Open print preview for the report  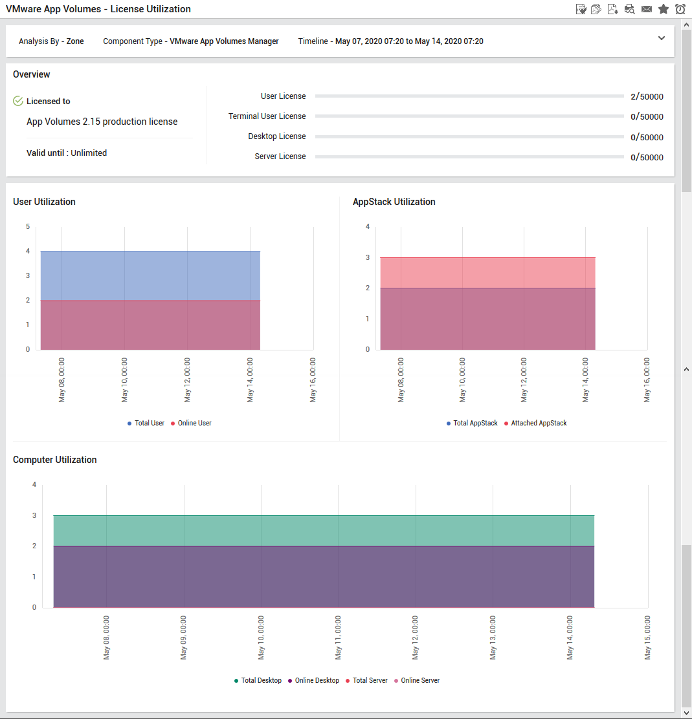[x=630, y=9]
